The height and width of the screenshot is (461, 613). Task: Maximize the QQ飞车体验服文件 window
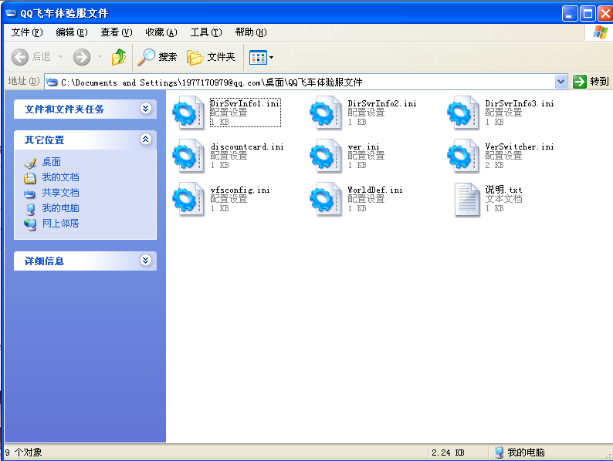[x=588, y=14]
